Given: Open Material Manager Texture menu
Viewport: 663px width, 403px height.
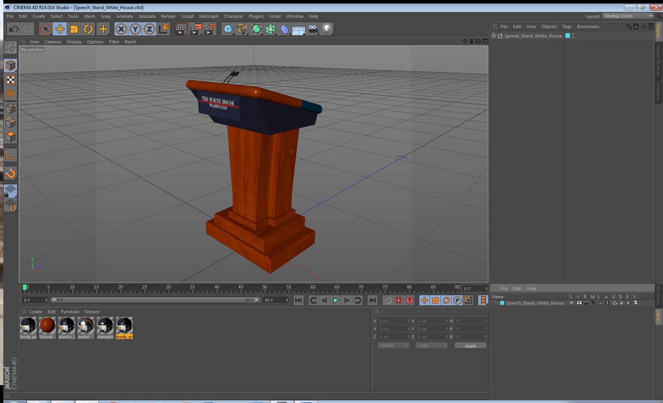Looking at the screenshot, I should pyautogui.click(x=91, y=312).
